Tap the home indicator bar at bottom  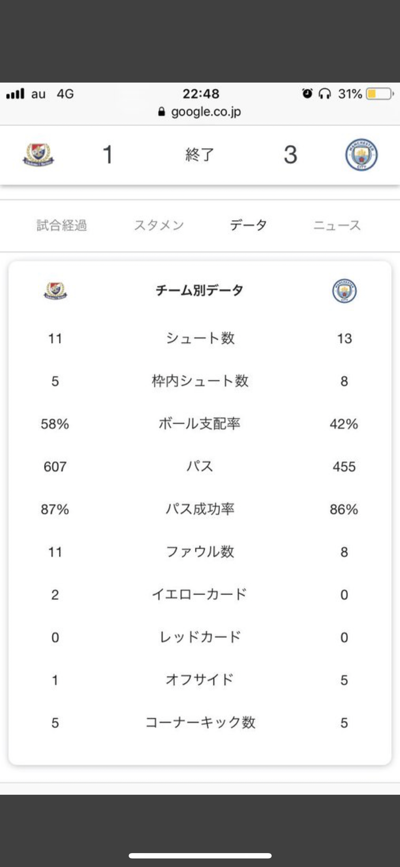[200, 856]
